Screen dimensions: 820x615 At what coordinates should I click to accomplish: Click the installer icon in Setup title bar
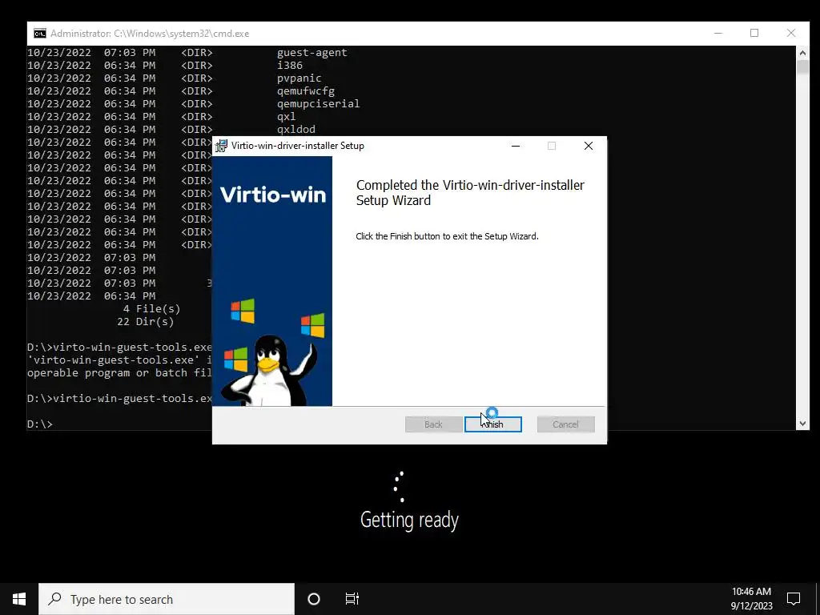[x=222, y=146]
